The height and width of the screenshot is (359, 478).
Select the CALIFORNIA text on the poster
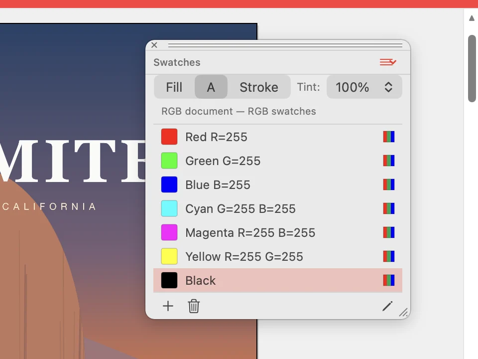[x=49, y=206]
